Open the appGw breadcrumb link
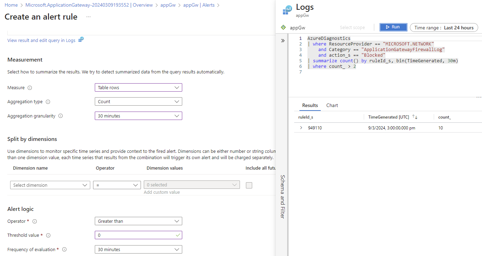Viewport: 482px width, 256px height. pyautogui.click(x=168, y=5)
